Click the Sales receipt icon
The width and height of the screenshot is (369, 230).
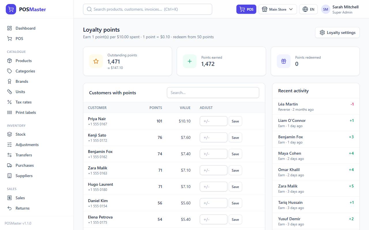(10, 198)
